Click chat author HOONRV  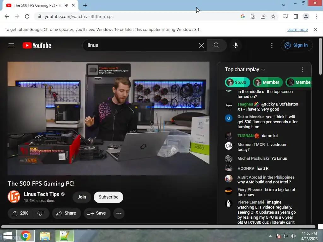[x=246, y=168]
